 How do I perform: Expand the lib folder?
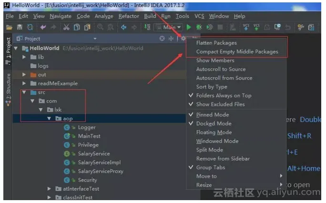tap(24, 57)
